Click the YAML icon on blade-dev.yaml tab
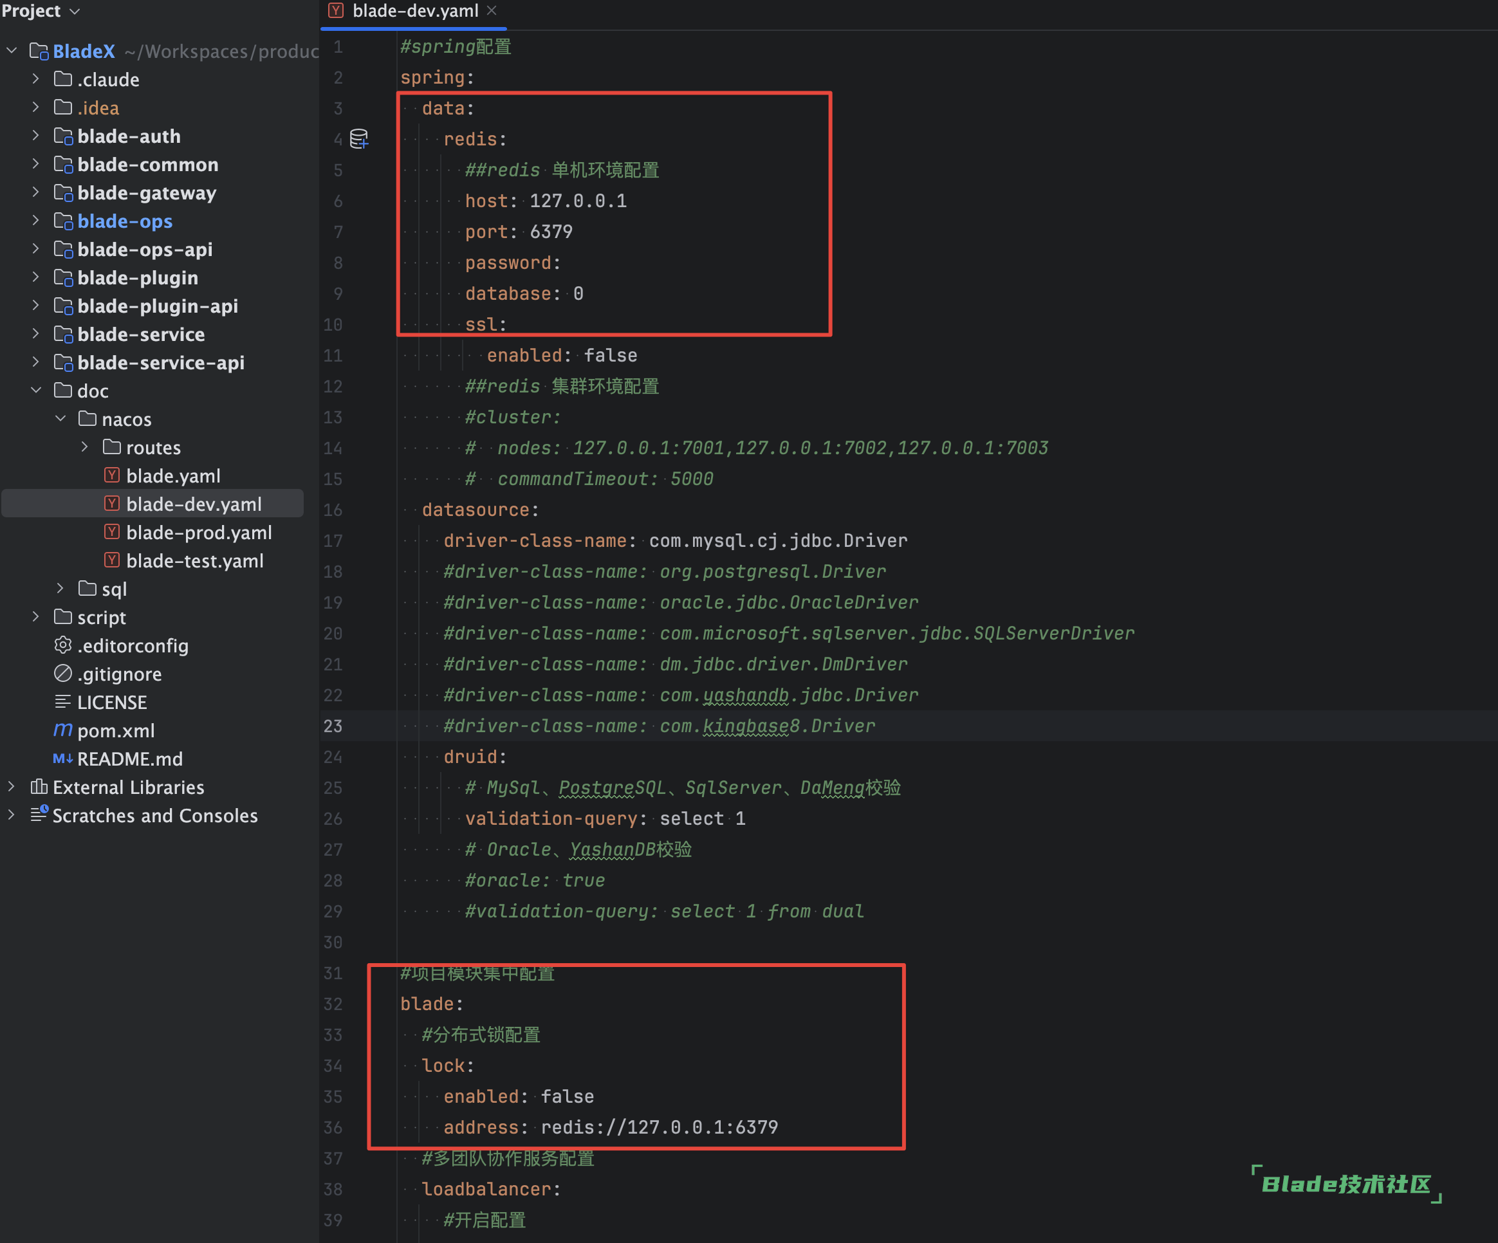Screen dimensions: 1498x1243 click(336, 11)
